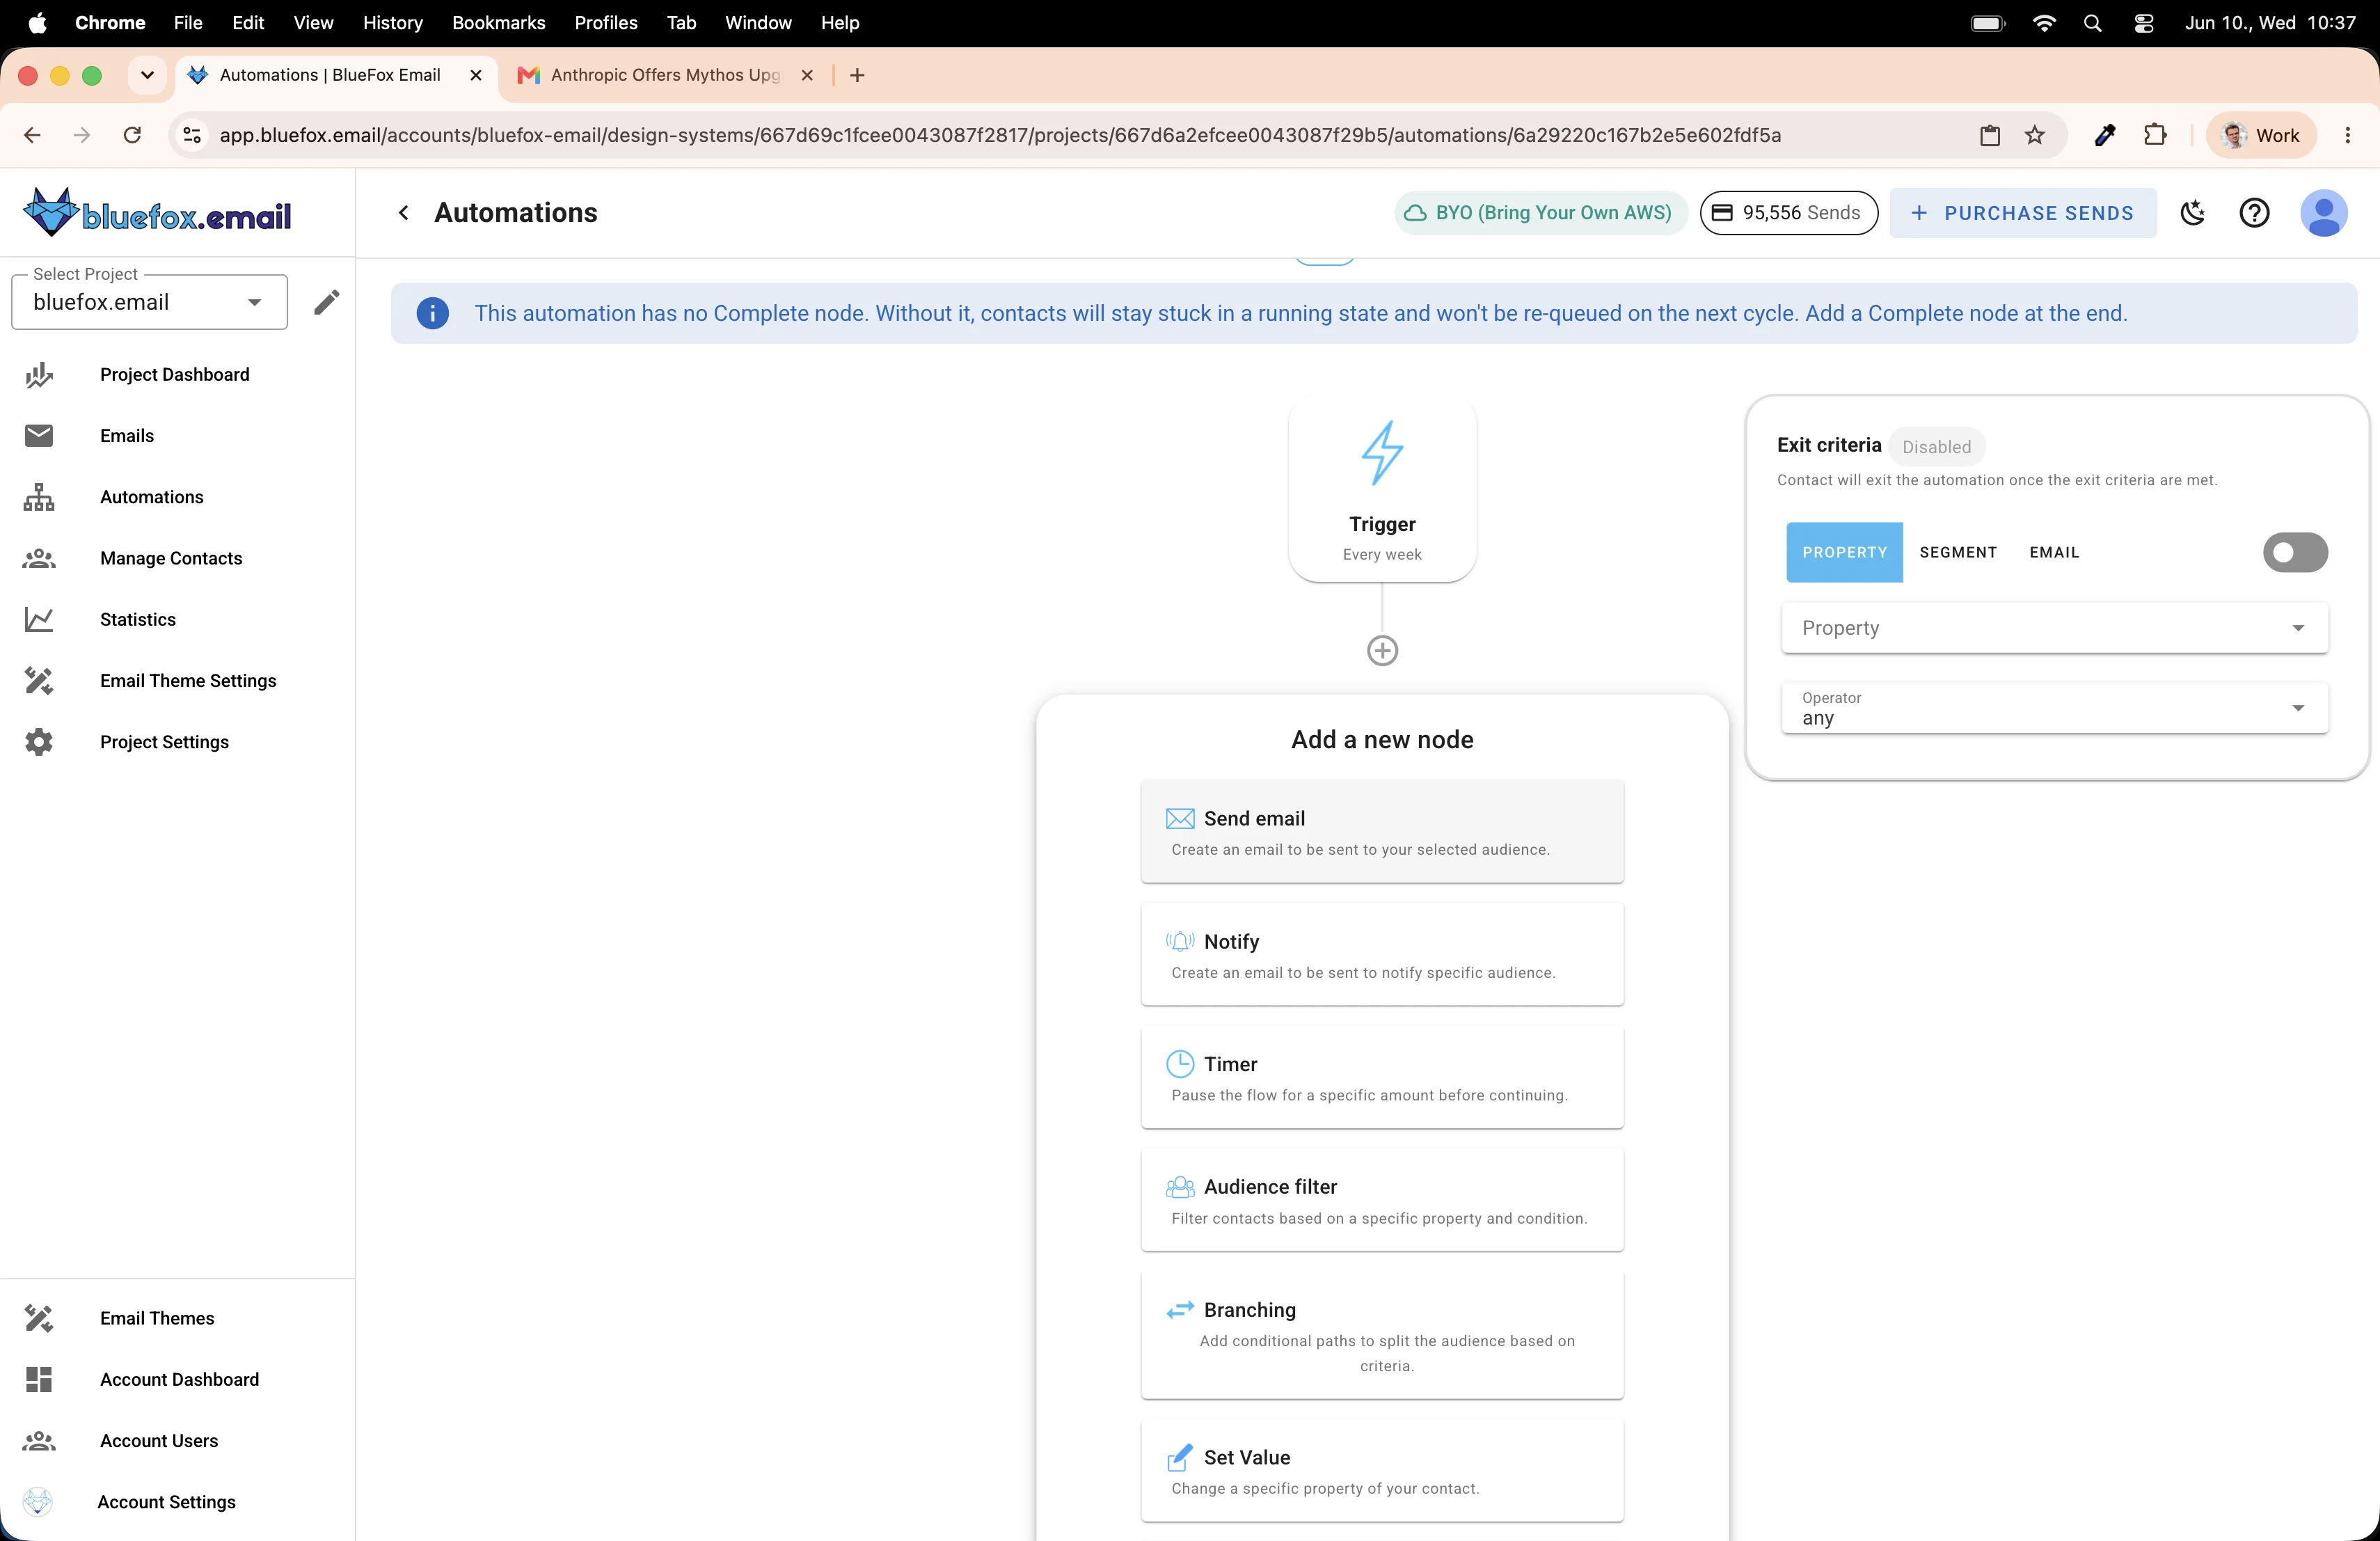2380x1541 pixels.
Task: Choose the Timer node
Action: (x=1382, y=1078)
